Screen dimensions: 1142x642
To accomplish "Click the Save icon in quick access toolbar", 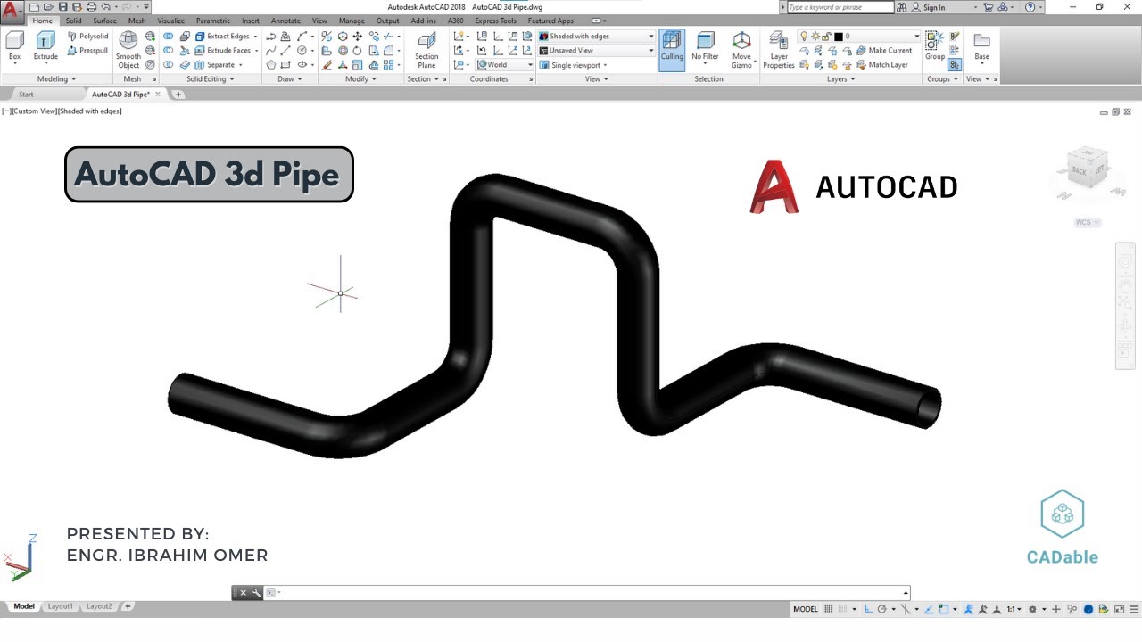I will [x=63, y=7].
